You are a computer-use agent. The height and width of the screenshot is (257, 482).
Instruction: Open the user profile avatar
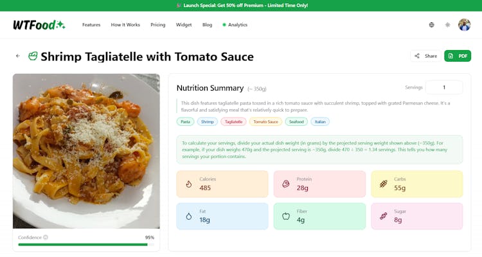[464, 25]
